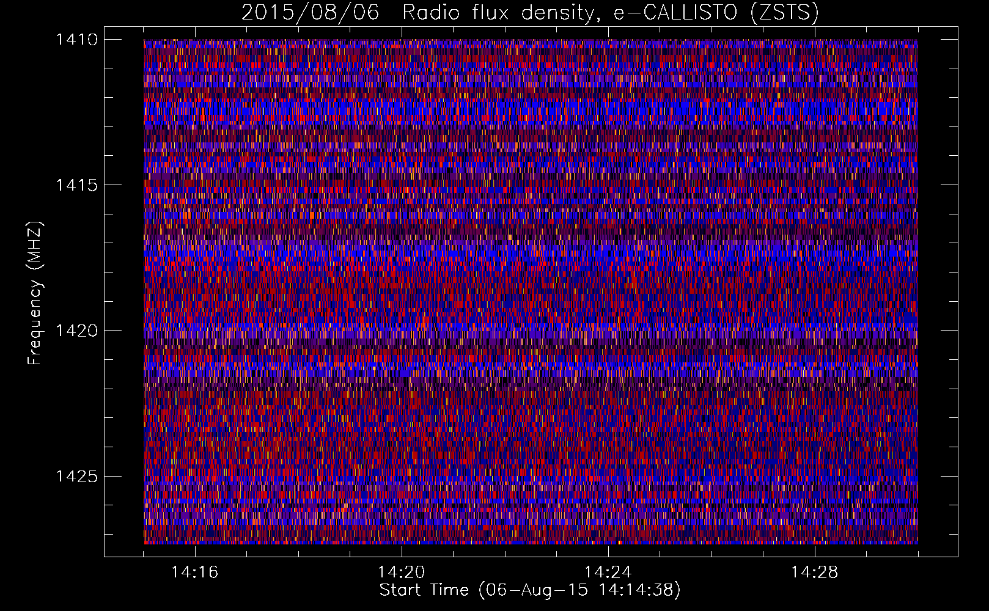Image resolution: width=989 pixels, height=611 pixels.
Task: Click the "Frequency (MHZ)" axis label
Action: click(x=35, y=293)
